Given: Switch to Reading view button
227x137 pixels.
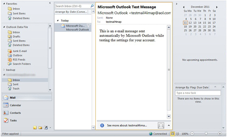Looking at the screenshot, I should 178,134.
